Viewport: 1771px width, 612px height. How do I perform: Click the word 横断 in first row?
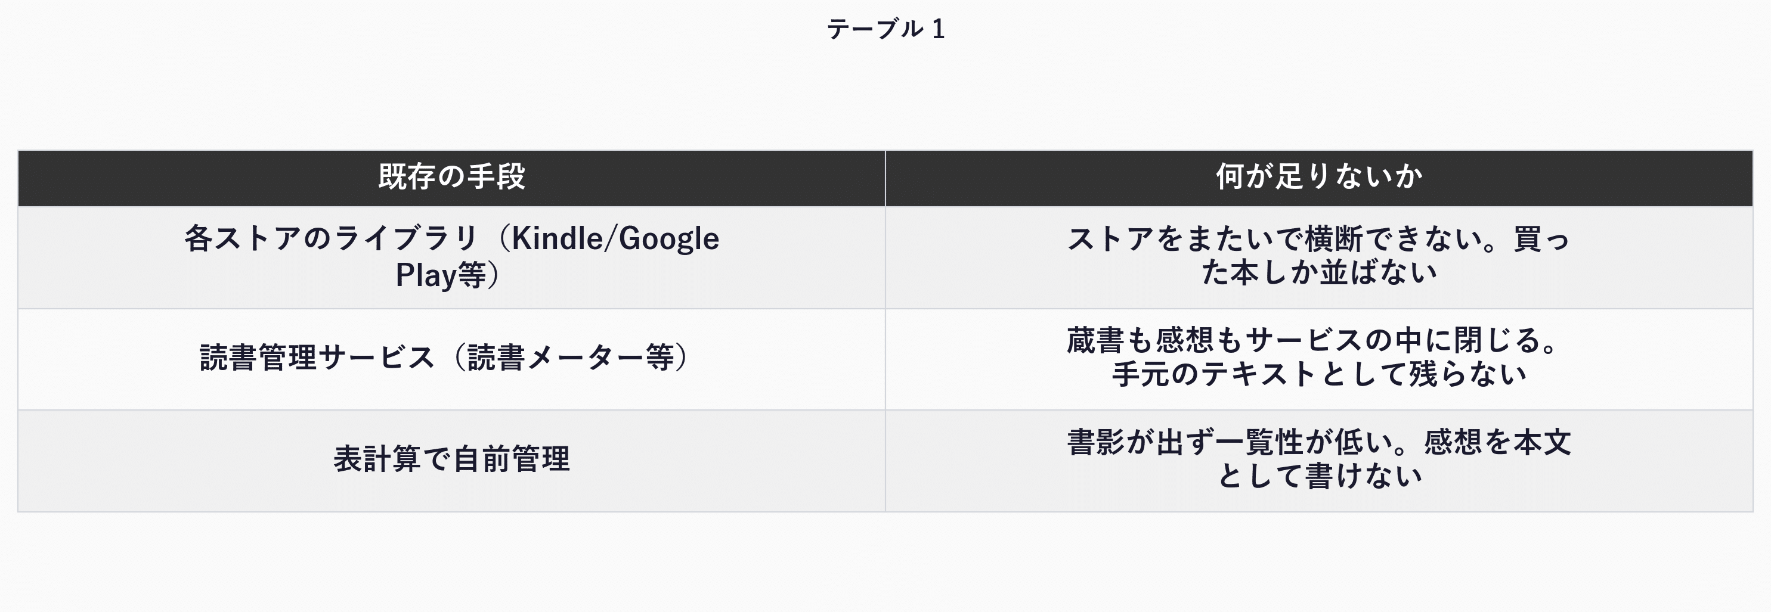coord(1333,239)
